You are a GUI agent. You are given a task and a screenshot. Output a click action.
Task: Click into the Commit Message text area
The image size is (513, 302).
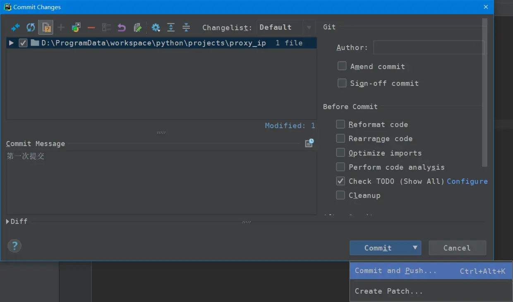[161, 183]
